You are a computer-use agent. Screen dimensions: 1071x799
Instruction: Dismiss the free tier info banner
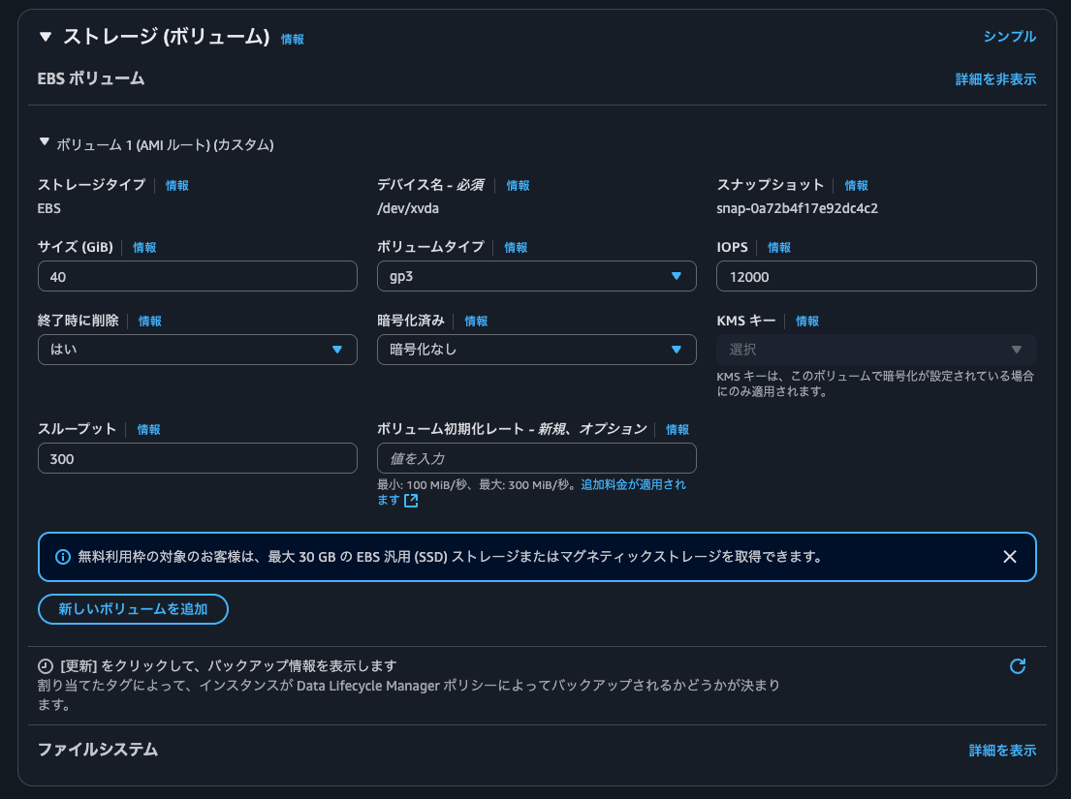point(1009,557)
